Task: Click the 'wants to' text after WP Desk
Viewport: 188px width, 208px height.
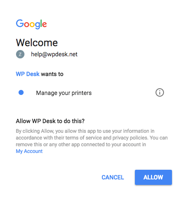Action: (x=52, y=74)
